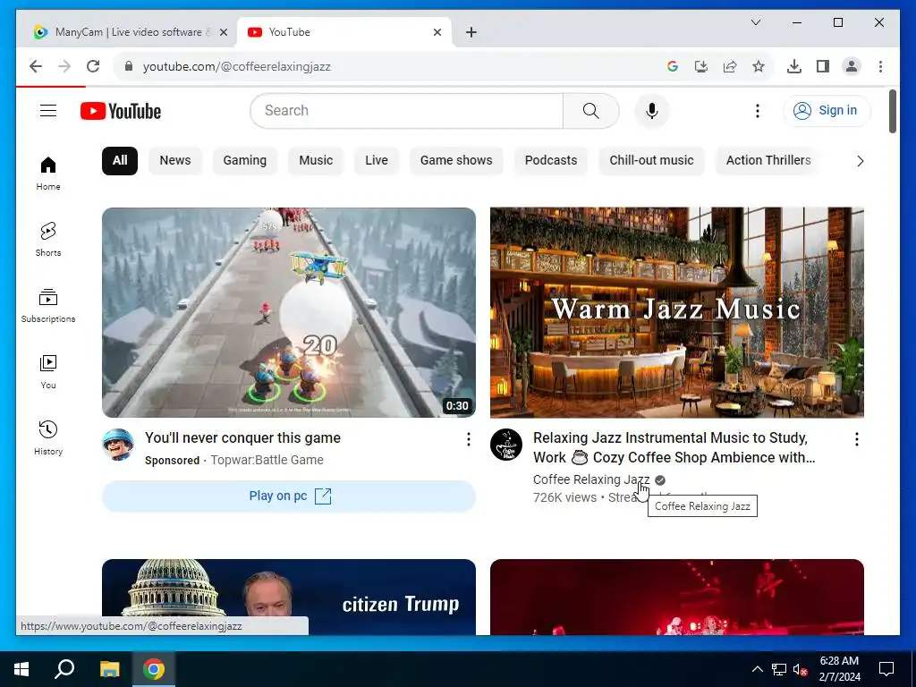
Task: Open the Chrome profile avatar
Action: [852, 66]
